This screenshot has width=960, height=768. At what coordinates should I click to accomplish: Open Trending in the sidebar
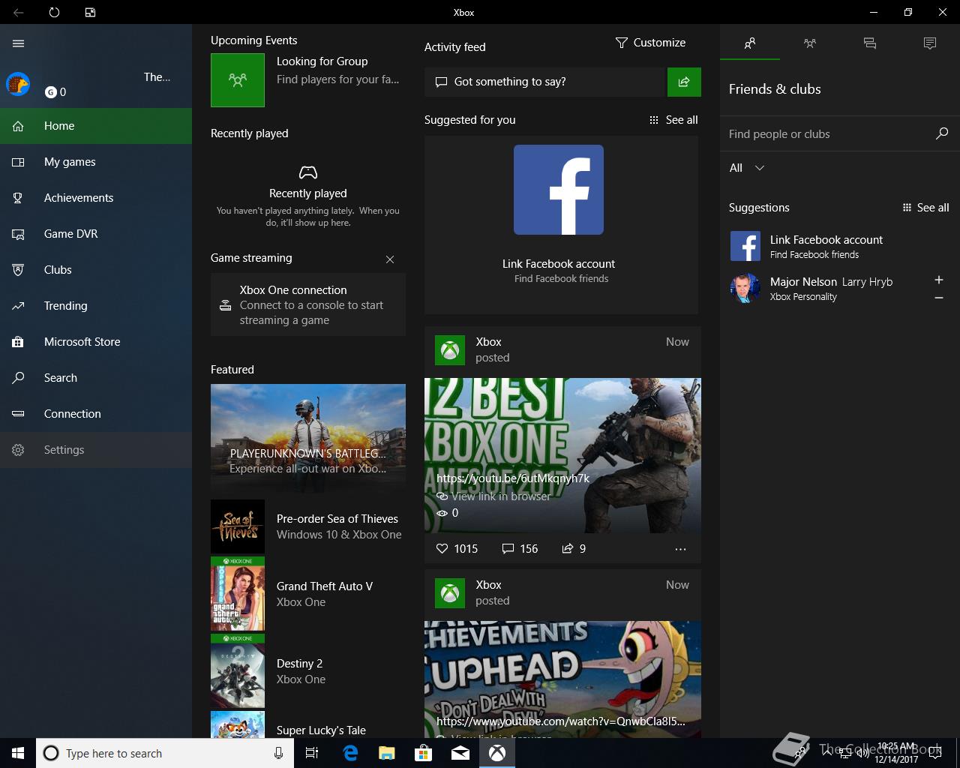(x=96, y=306)
